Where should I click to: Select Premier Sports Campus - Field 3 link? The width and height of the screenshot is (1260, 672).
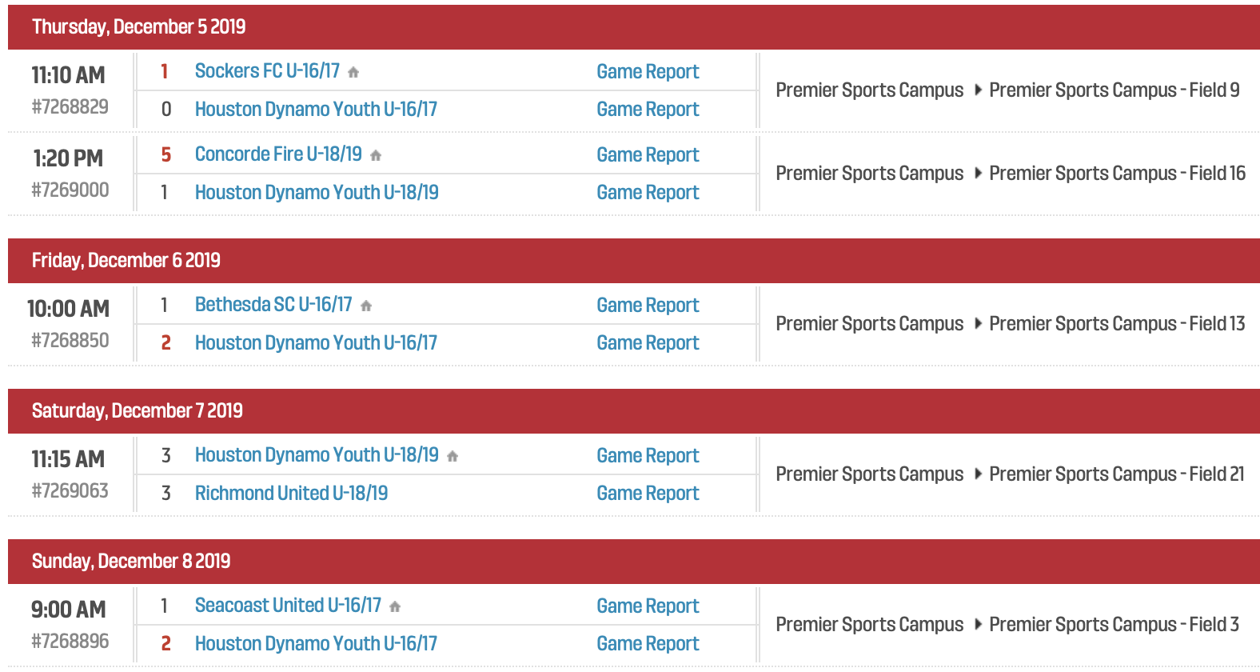(x=1114, y=625)
